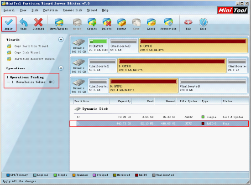Select the 20.0 GB unallocated block on disk two
The image size is (251, 185).
[x=237, y=66]
